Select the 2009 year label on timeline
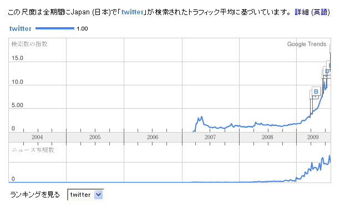The height and width of the screenshot is (208, 340). (313, 137)
